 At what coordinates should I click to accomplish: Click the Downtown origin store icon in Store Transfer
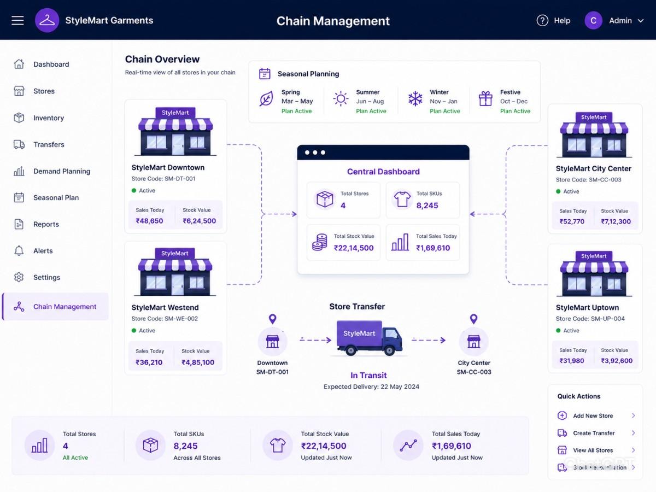(272, 342)
